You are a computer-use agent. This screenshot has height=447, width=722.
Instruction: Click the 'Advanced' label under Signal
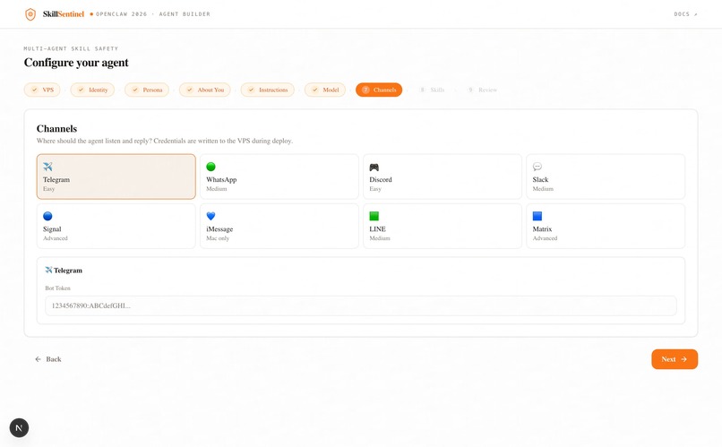pos(56,238)
